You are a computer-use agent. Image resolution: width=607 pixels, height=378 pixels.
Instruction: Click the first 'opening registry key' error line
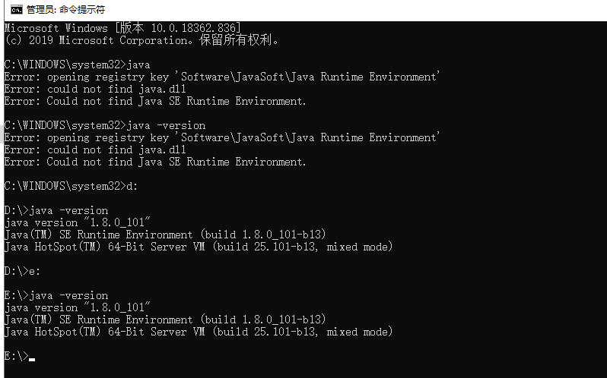tap(222, 77)
